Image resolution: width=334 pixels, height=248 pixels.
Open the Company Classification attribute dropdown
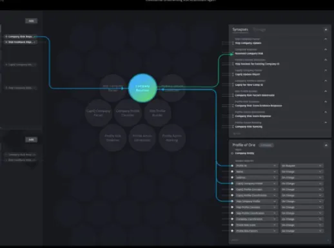[x=256, y=219]
